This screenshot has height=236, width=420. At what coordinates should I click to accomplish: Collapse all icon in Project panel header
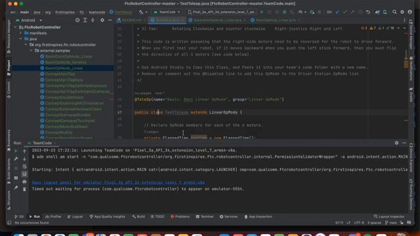point(93,20)
